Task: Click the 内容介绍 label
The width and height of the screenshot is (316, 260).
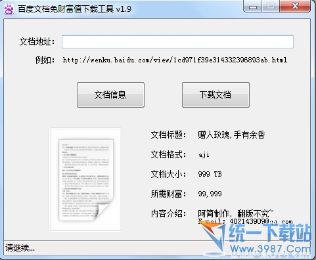Action: [168, 213]
